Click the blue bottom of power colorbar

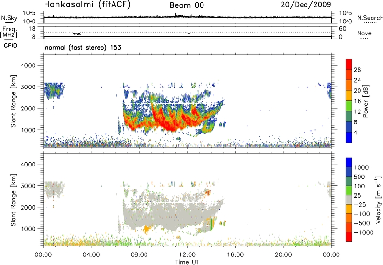tap(349, 137)
